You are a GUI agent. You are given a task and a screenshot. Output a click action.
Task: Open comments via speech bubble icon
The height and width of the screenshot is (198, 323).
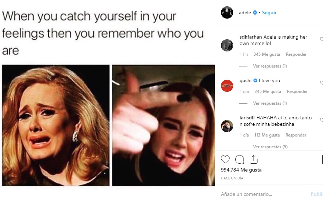pos(239,159)
